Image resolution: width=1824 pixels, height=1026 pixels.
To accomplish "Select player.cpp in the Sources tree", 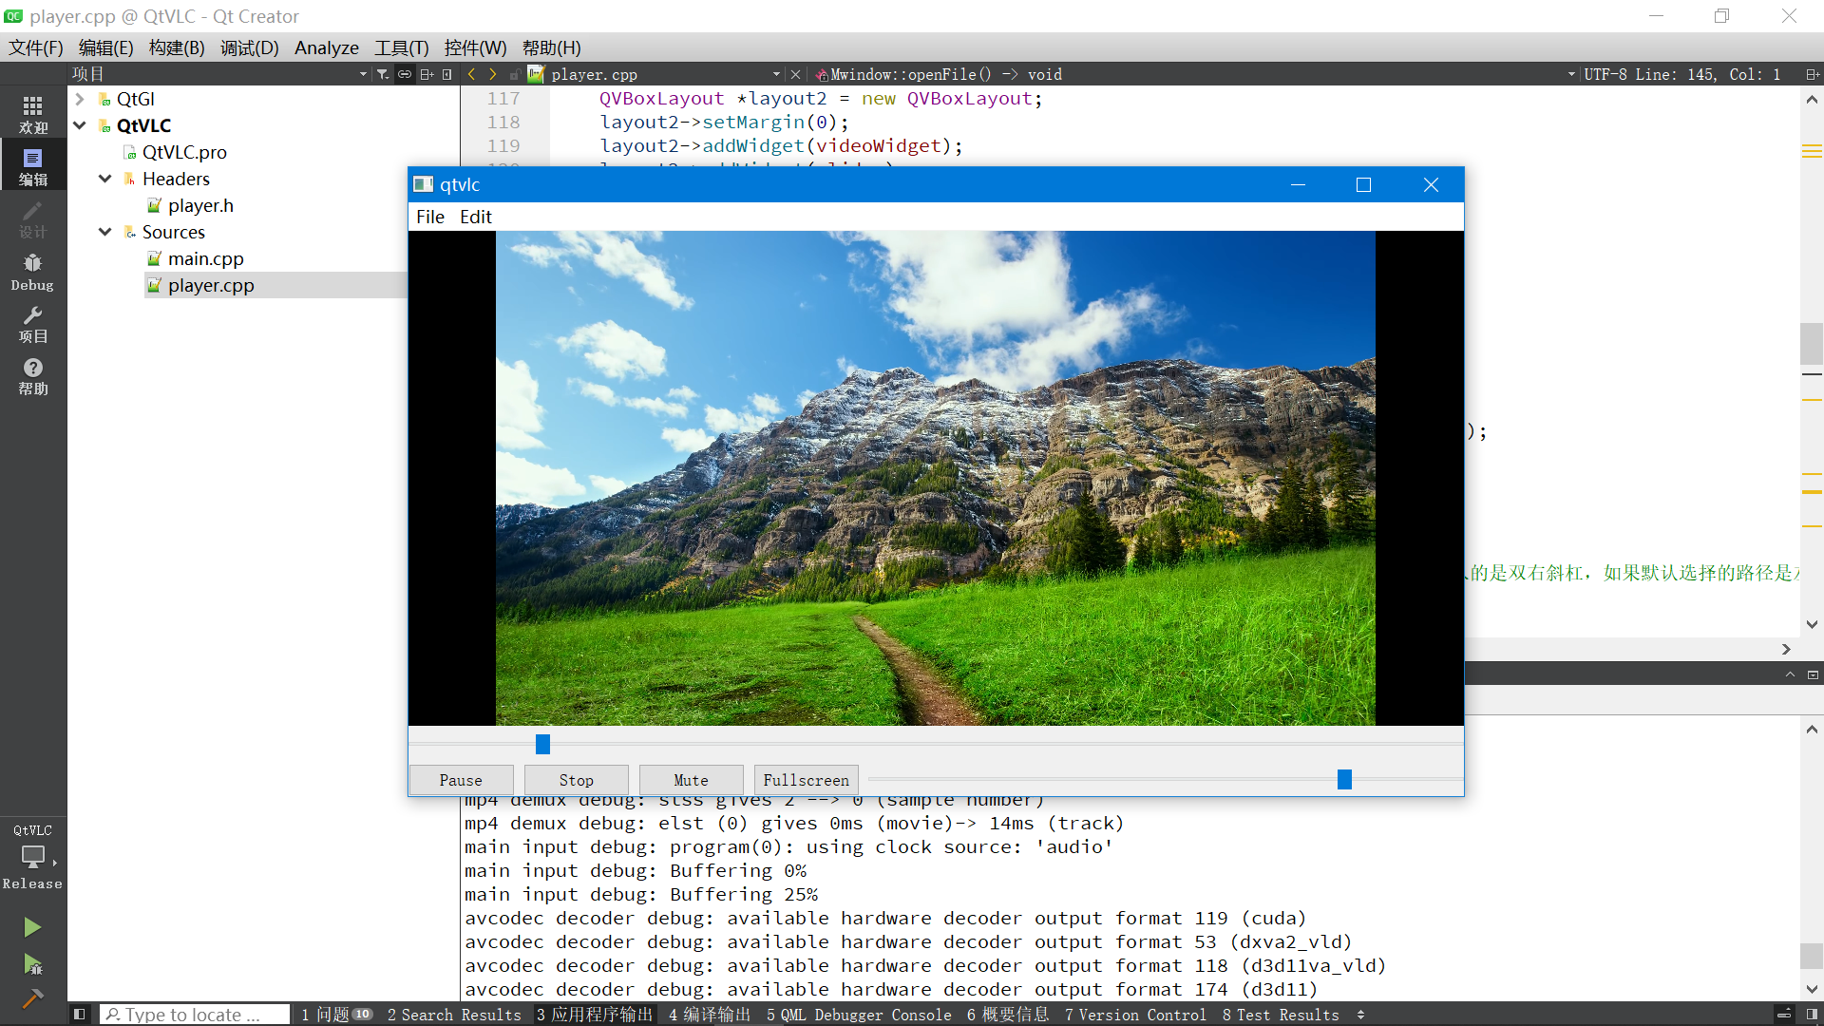I will pyautogui.click(x=212, y=284).
